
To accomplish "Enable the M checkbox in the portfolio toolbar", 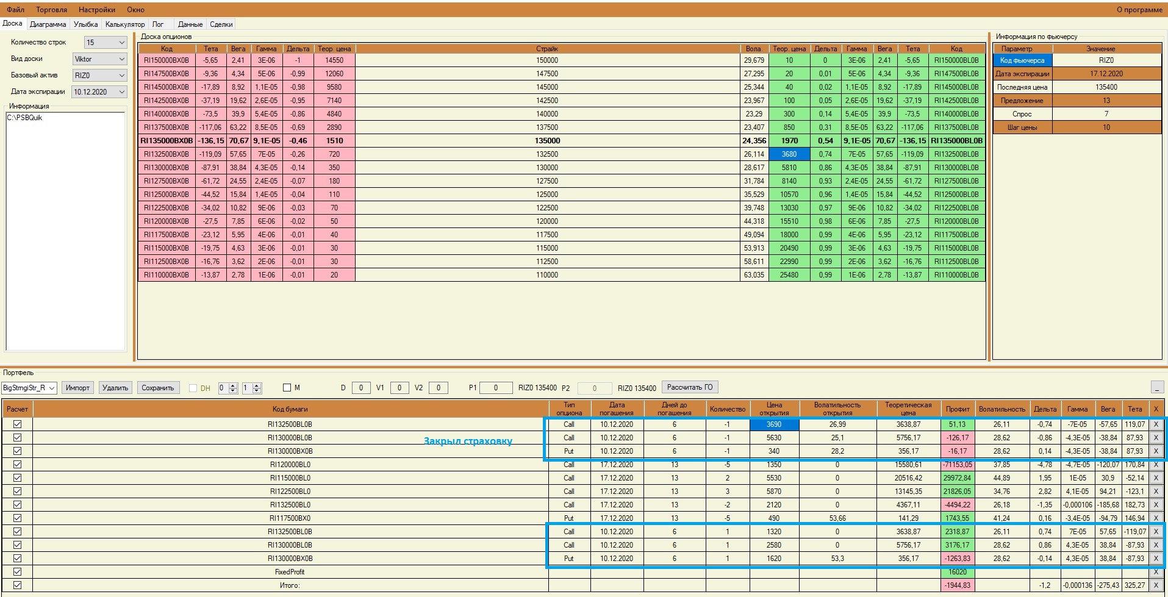I will [287, 387].
